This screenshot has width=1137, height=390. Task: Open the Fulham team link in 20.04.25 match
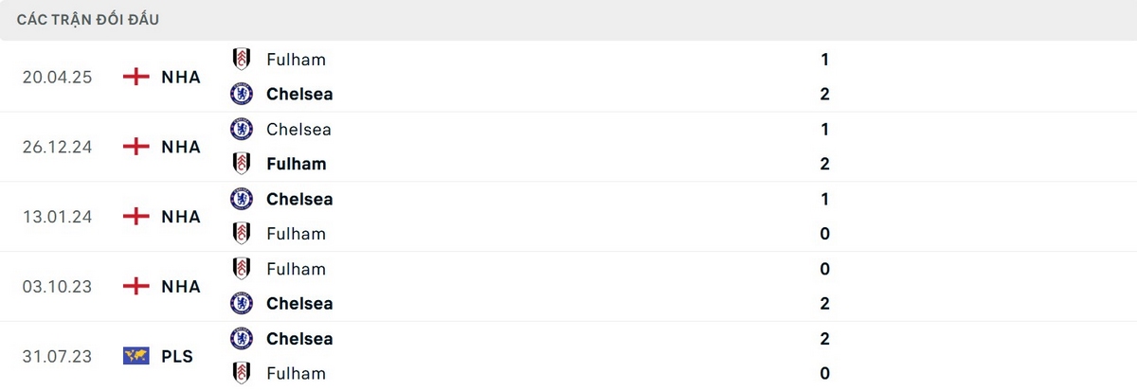[x=296, y=59]
